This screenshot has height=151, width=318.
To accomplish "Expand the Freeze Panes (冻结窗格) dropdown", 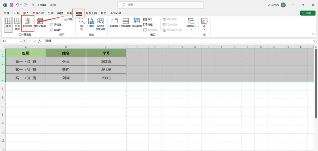I will [x=137, y=29].
